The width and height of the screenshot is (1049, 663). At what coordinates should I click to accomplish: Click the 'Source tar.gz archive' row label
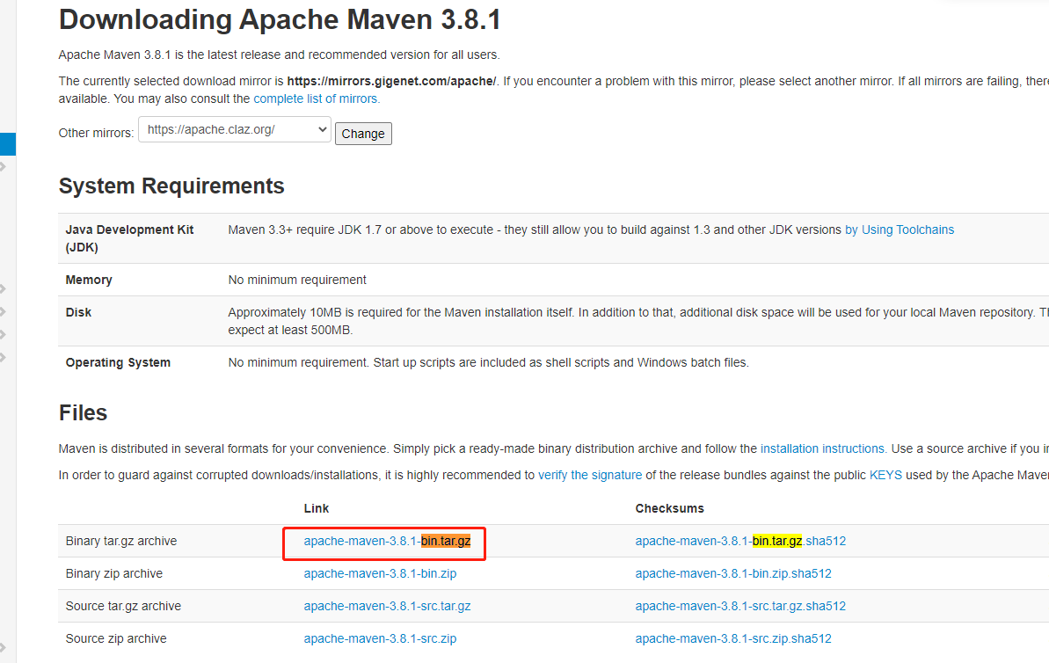point(123,606)
